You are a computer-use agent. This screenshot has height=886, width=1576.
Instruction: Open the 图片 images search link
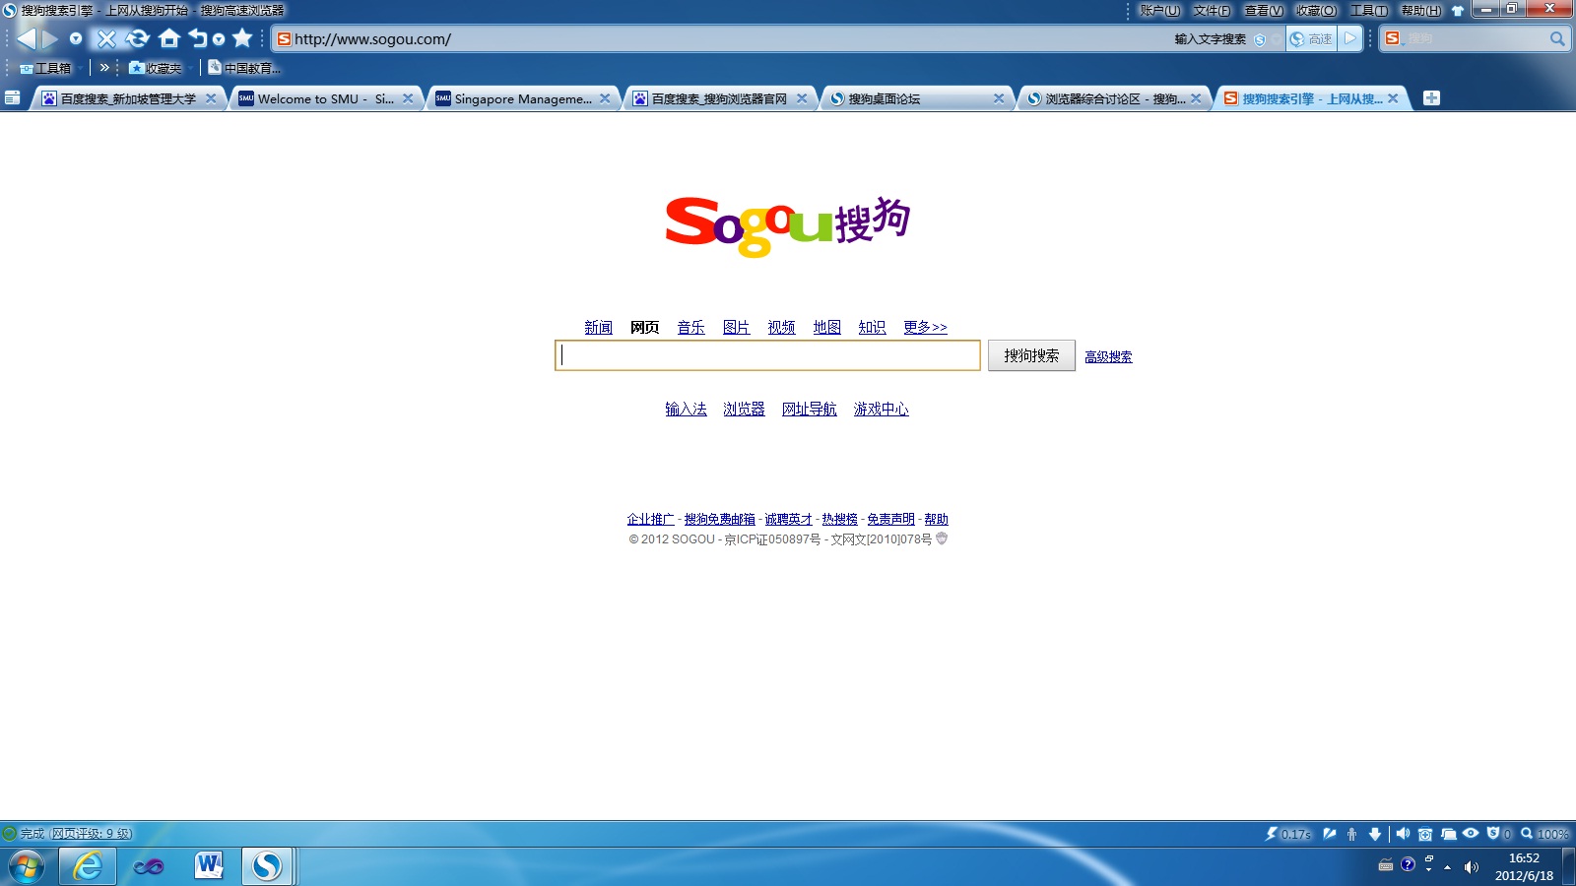736,327
